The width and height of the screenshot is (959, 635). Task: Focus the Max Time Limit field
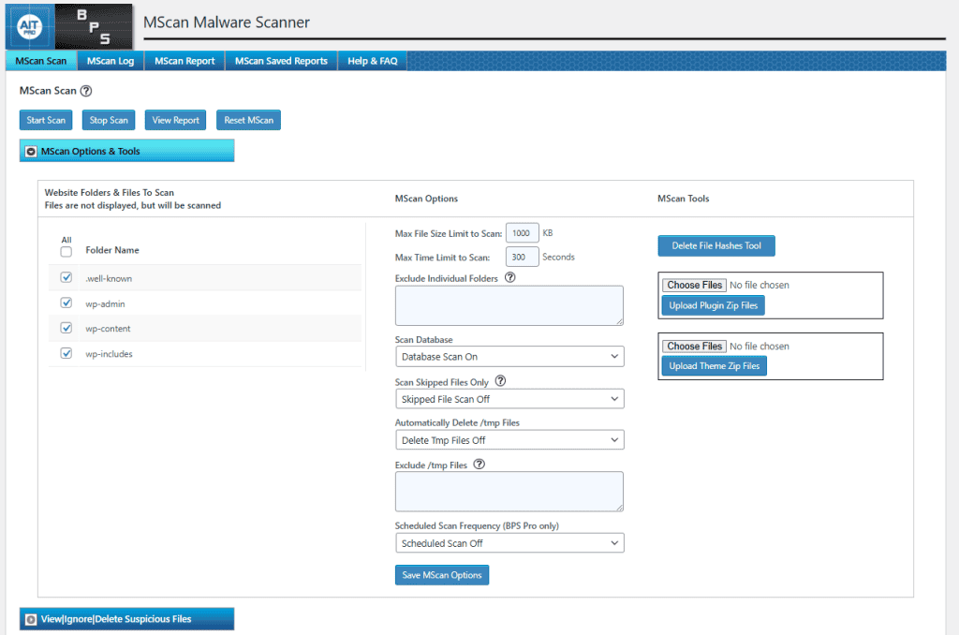click(523, 257)
